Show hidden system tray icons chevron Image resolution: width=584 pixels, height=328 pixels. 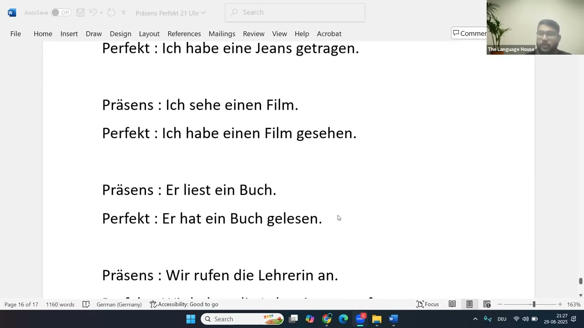(x=475, y=319)
